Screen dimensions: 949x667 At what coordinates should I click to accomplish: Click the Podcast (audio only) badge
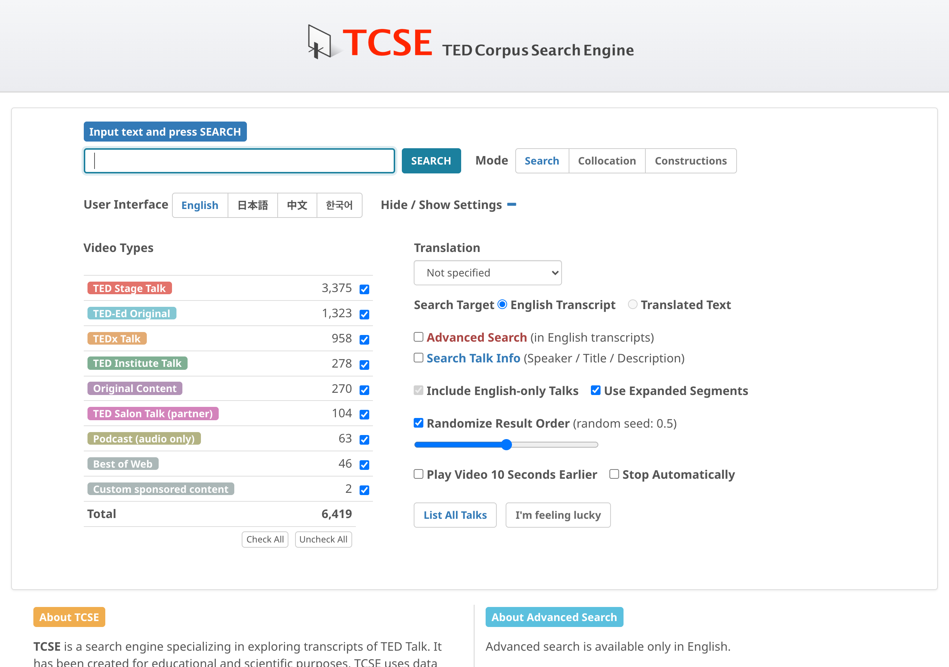[x=144, y=438]
